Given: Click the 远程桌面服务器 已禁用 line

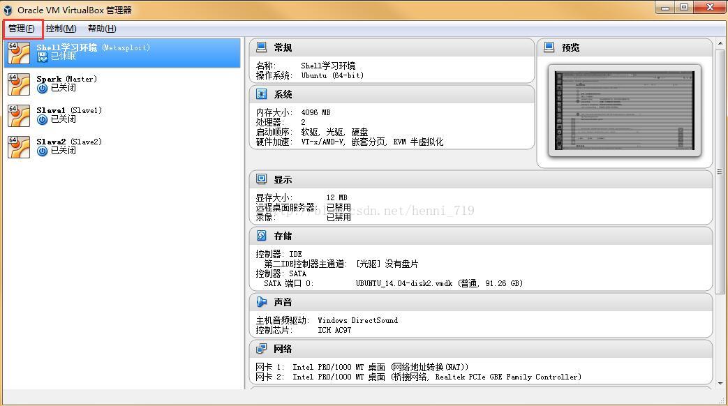Looking at the screenshot, I should [303, 207].
